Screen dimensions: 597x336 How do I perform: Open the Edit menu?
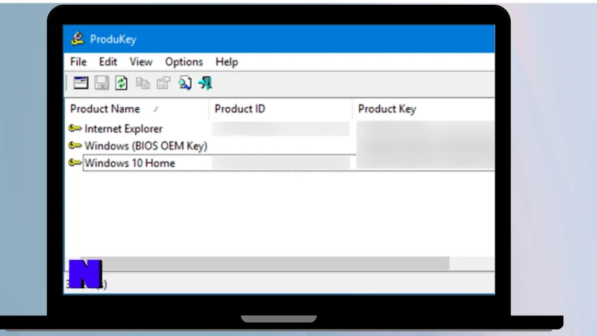108,62
